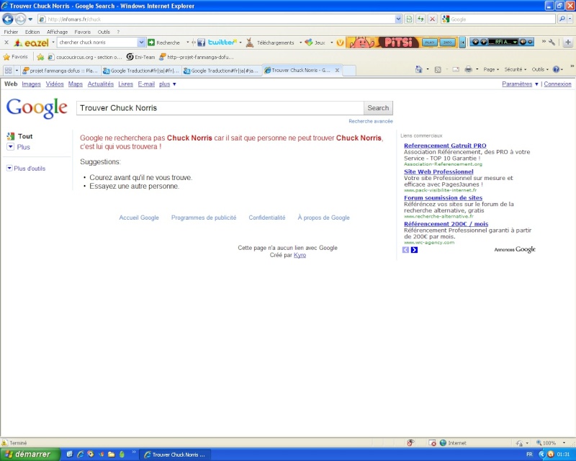The image size is (576, 461).
Task: Click the search magnifier icon in IE search box
Action: [x=562, y=19]
